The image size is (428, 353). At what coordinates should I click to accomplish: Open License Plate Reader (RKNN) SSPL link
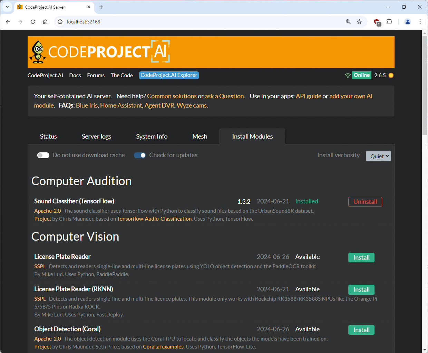click(40, 299)
